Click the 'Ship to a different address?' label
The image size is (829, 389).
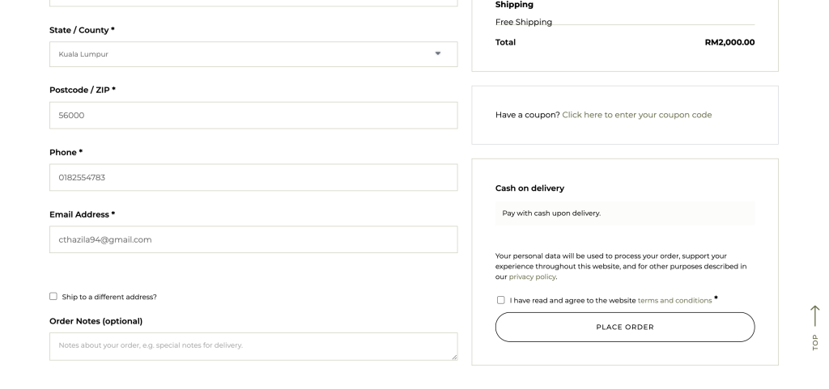109,297
